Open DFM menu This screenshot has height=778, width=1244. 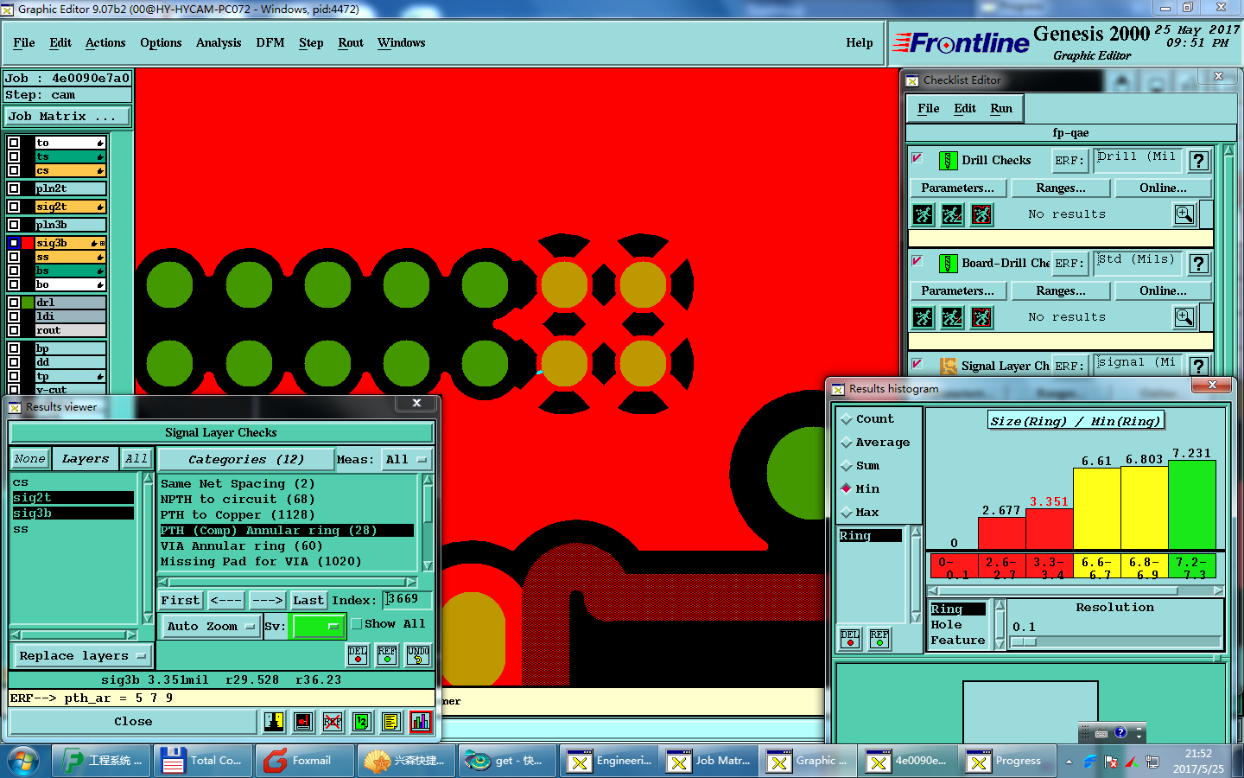point(270,43)
